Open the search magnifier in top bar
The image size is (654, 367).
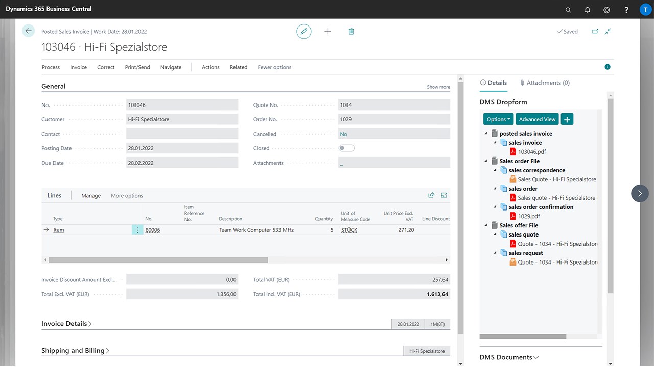click(568, 10)
